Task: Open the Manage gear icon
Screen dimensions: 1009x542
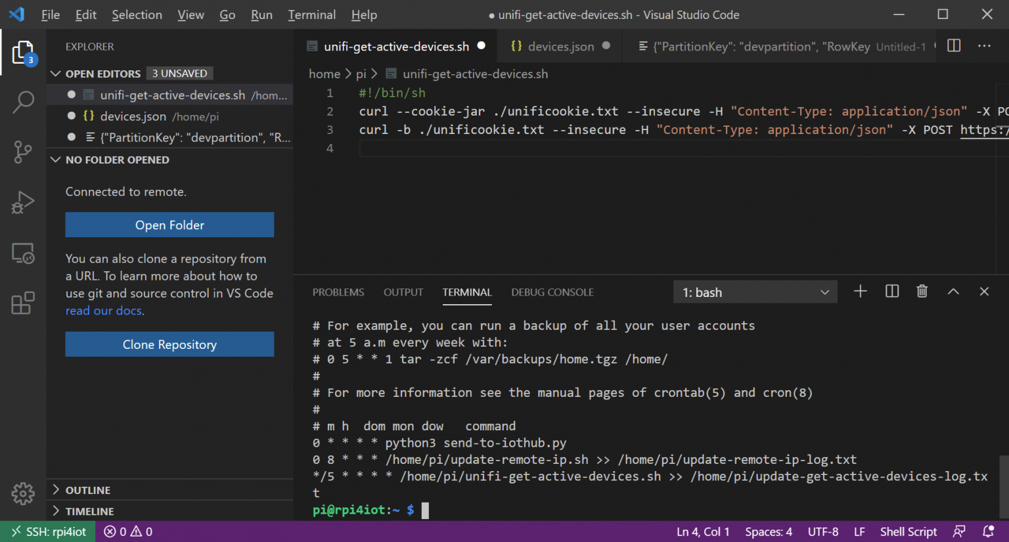Action: [x=23, y=493]
